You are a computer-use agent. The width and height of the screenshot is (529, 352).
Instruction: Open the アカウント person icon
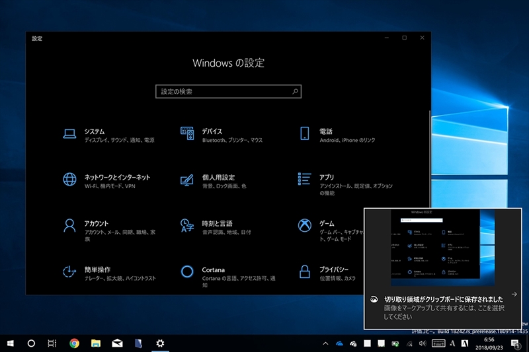[x=69, y=225]
